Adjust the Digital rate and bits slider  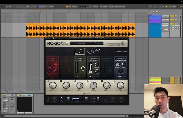(x=93, y=58)
